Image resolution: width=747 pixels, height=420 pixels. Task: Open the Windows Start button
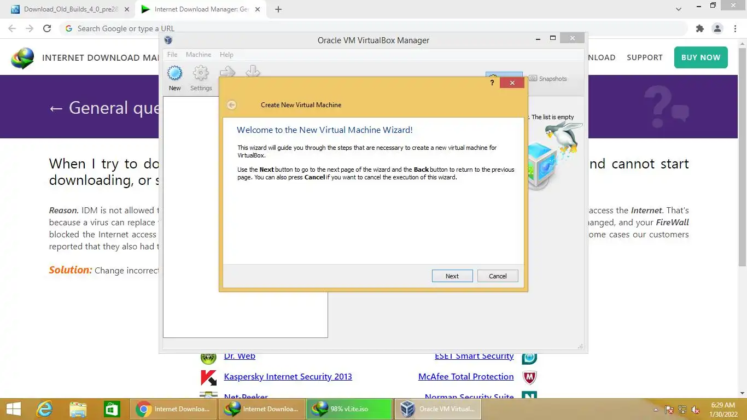point(14,409)
